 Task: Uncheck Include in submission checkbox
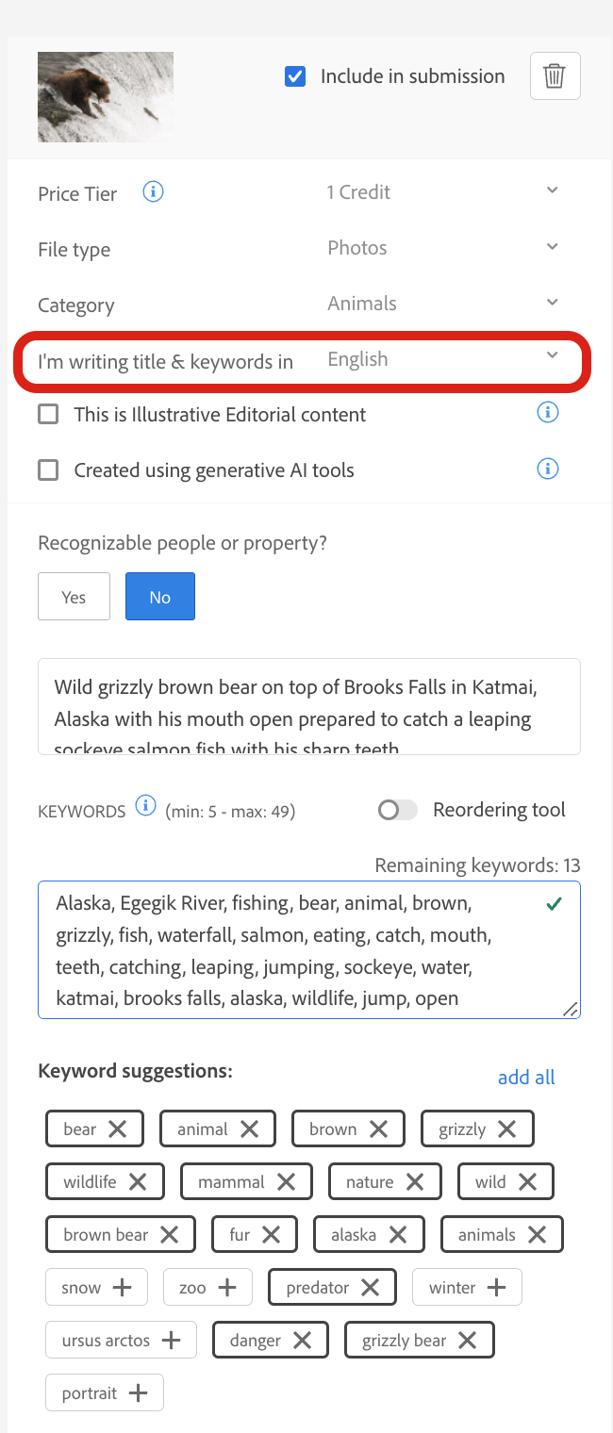click(x=295, y=77)
